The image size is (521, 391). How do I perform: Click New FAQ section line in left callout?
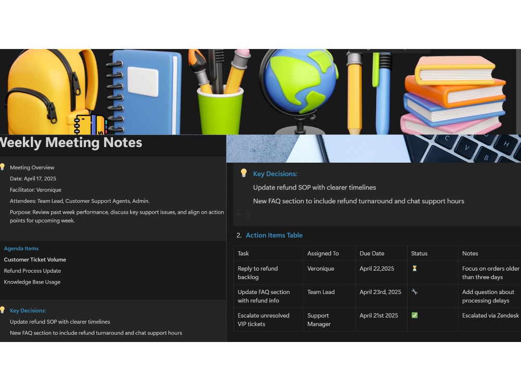click(96, 333)
